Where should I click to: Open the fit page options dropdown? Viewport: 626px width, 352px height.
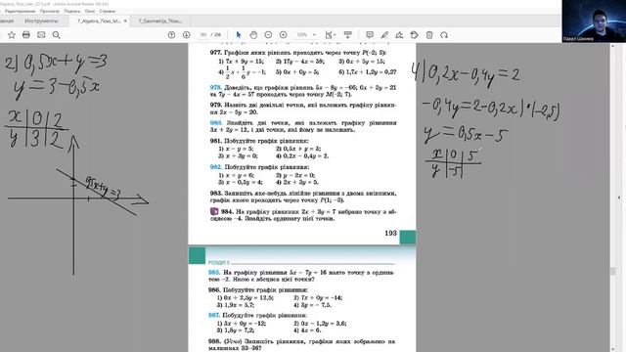[x=331, y=35]
